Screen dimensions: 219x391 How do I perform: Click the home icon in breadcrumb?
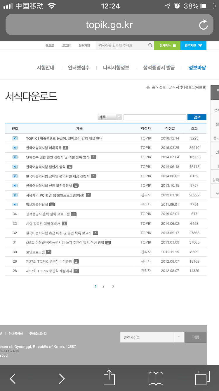[x=148, y=87]
